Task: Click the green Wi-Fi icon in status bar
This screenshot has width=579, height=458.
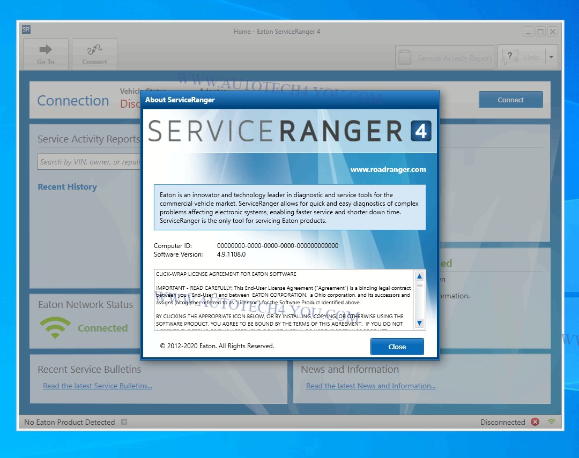Action: pyautogui.click(x=551, y=422)
